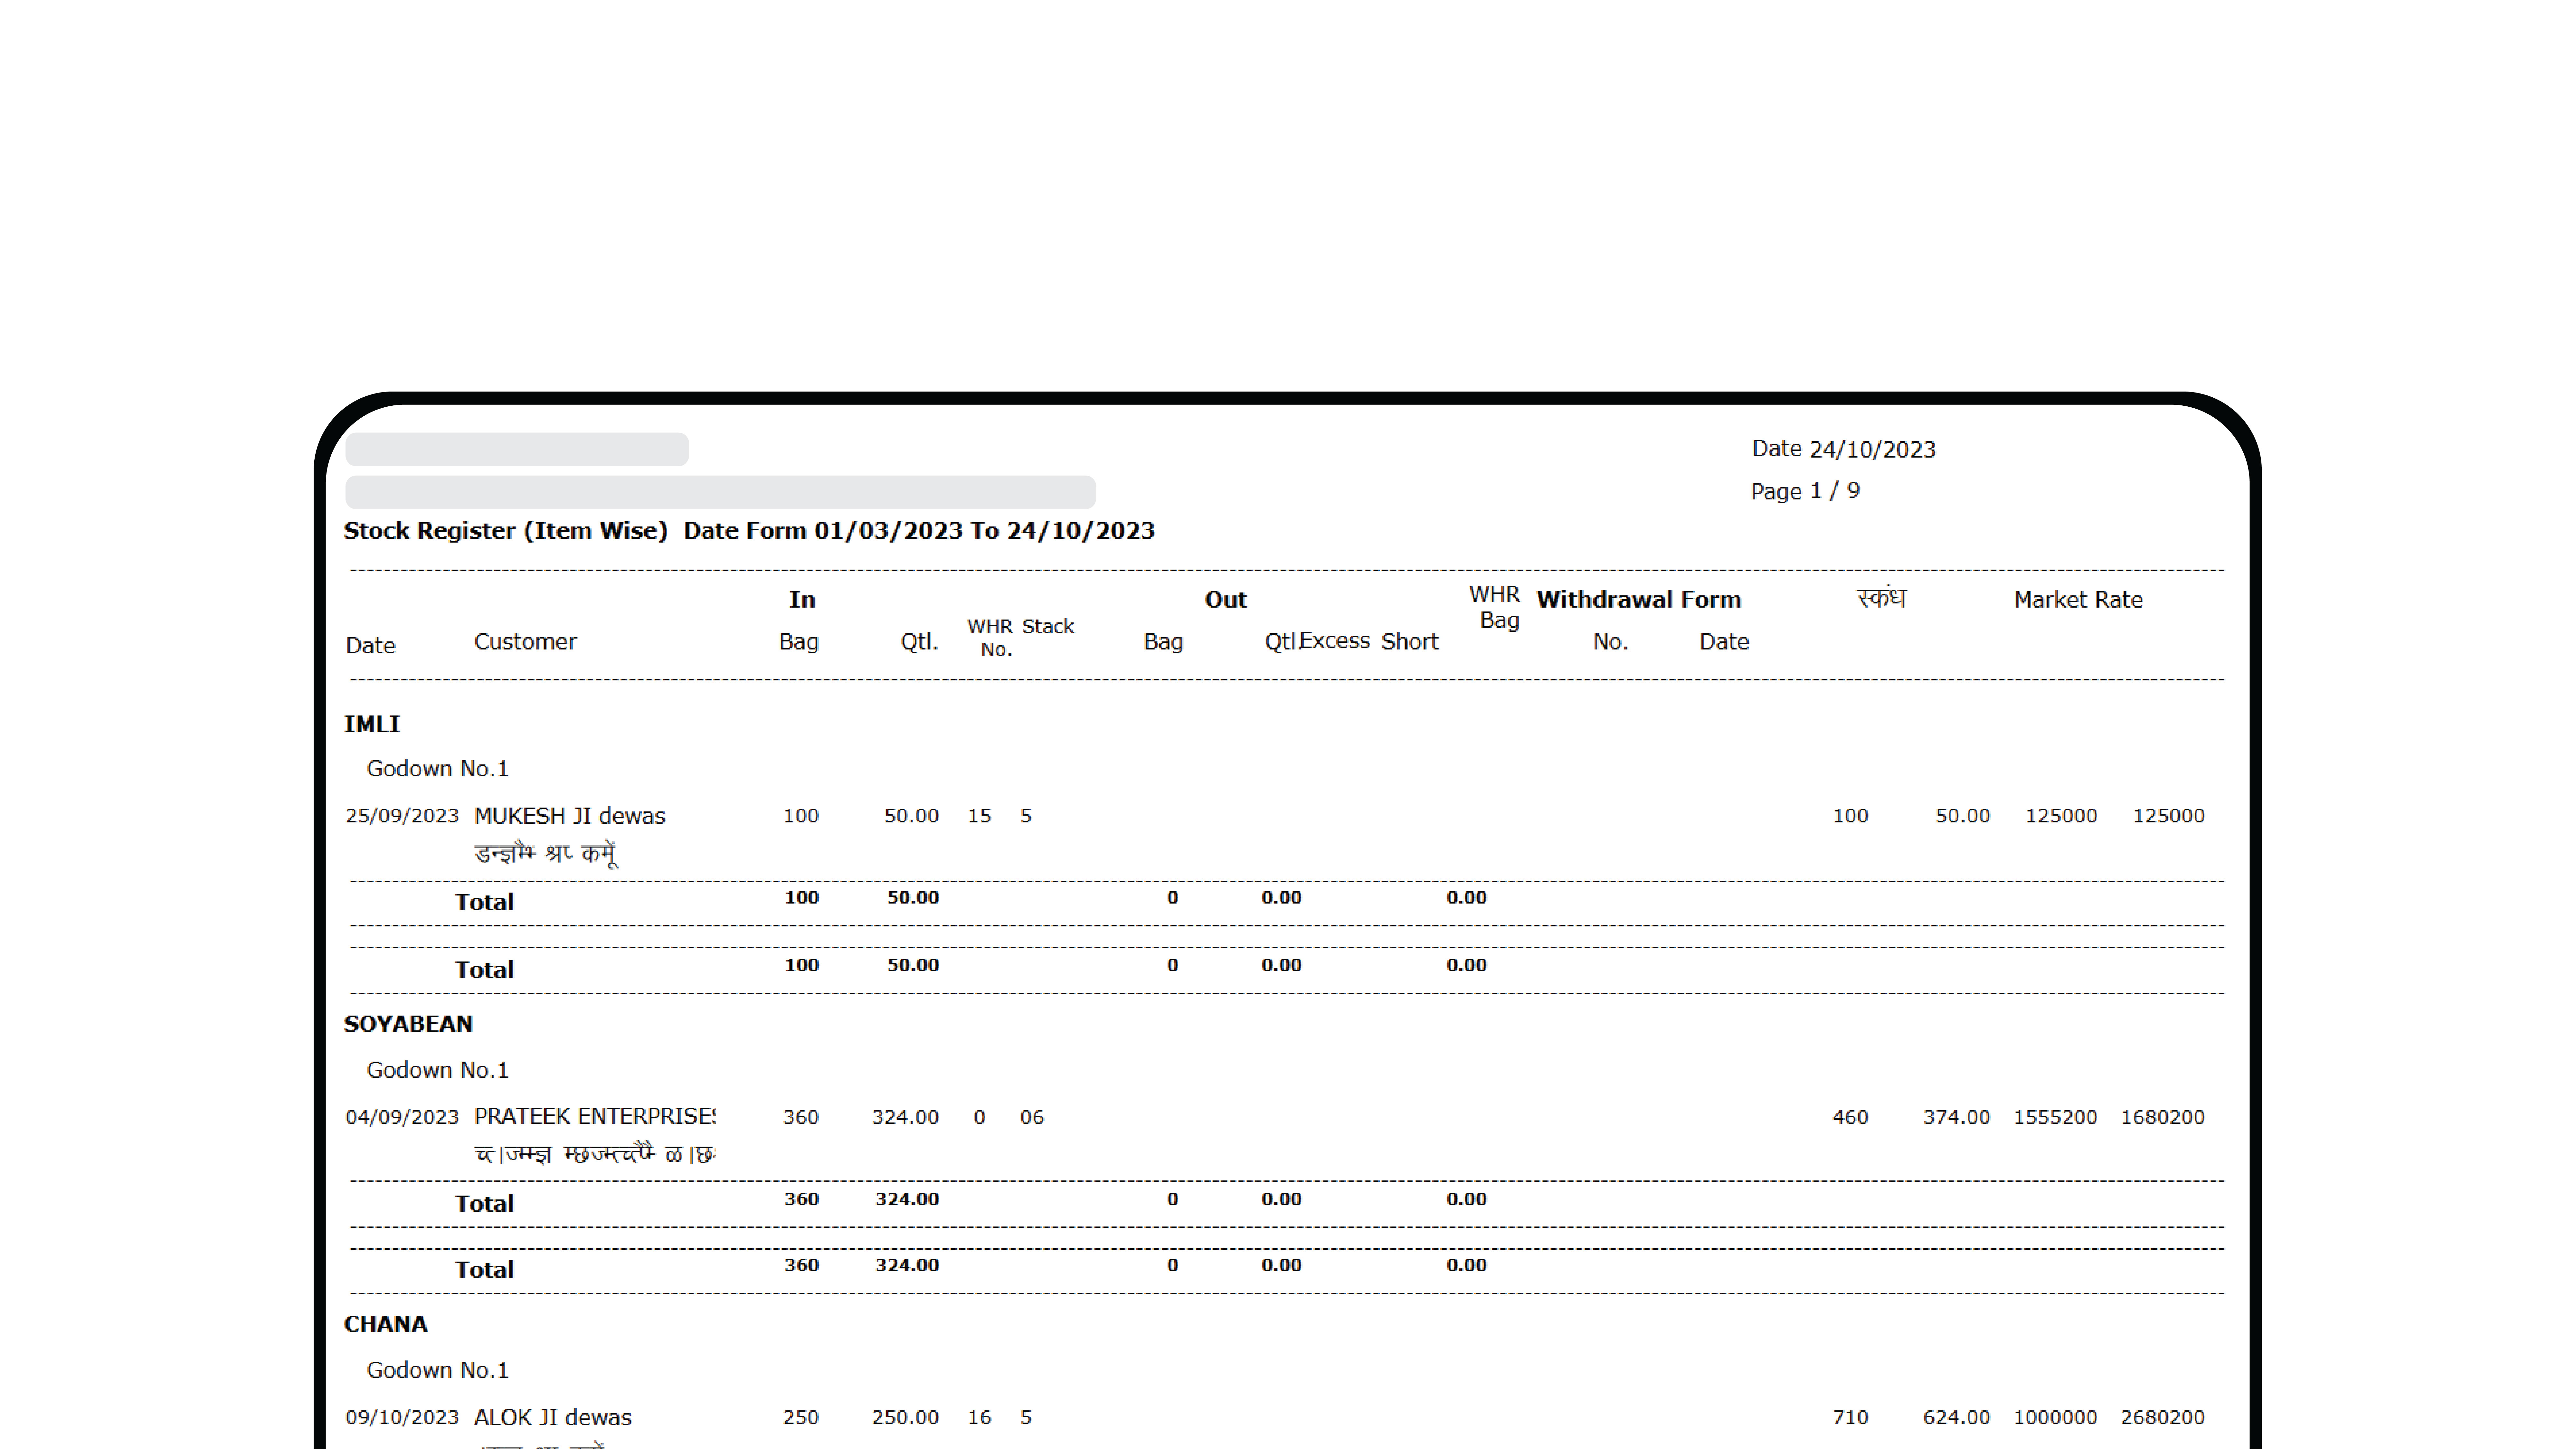Image resolution: width=2576 pixels, height=1449 pixels.
Task: Click market rate value 2680200
Action: 2163,1417
